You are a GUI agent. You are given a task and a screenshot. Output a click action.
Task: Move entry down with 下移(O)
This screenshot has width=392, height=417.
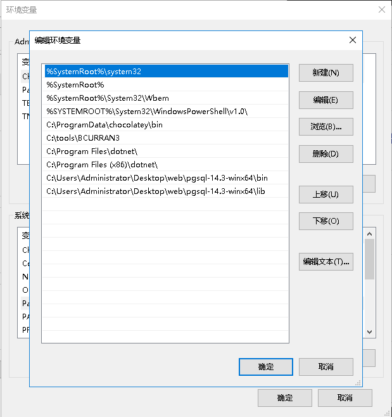(x=326, y=221)
